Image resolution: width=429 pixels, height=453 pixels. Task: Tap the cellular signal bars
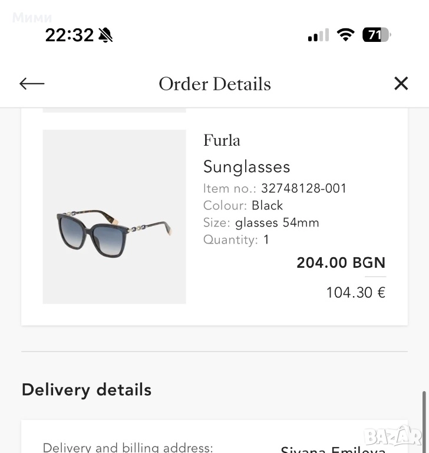(318, 37)
